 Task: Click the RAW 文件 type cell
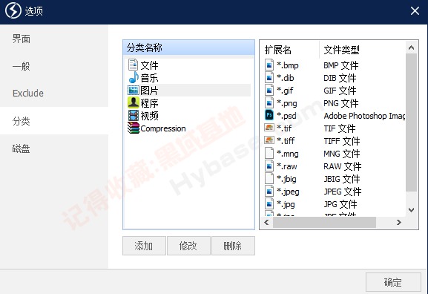tap(343, 166)
